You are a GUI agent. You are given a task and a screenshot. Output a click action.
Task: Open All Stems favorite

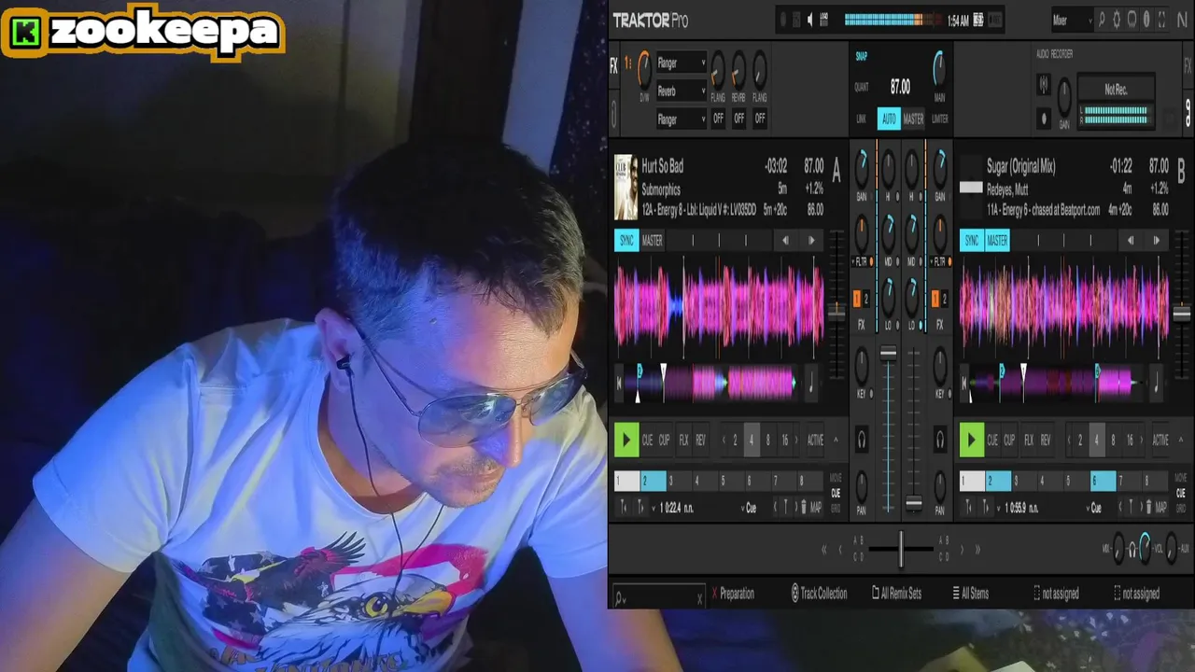(x=970, y=594)
